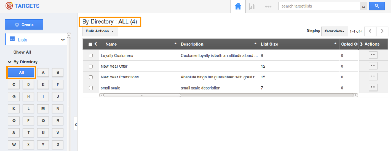Tick the checkbox for Loyalty Customers
Image resolution: width=391 pixels, height=151 pixels.
tap(91, 56)
